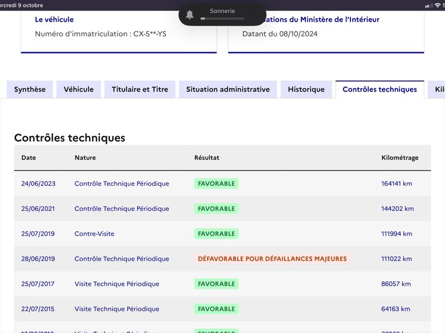Tap the cellular signal bars icon
Image resolution: width=445 pixels, height=333 pixels.
429,6
